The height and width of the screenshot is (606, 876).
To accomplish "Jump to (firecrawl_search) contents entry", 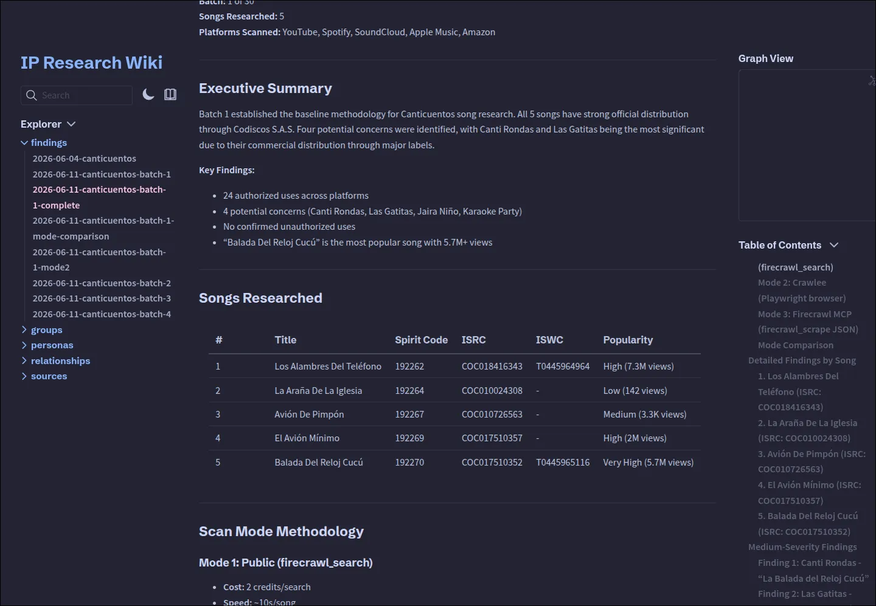I will point(796,267).
